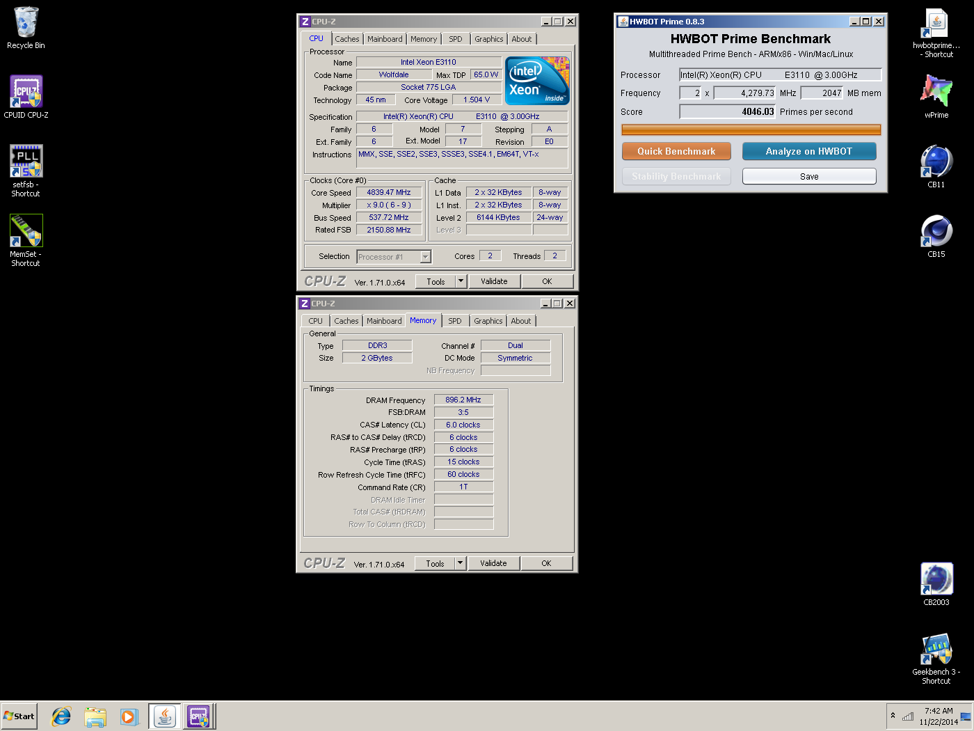The image size is (974, 731).
Task: Click the Start button
Action: (x=19, y=716)
